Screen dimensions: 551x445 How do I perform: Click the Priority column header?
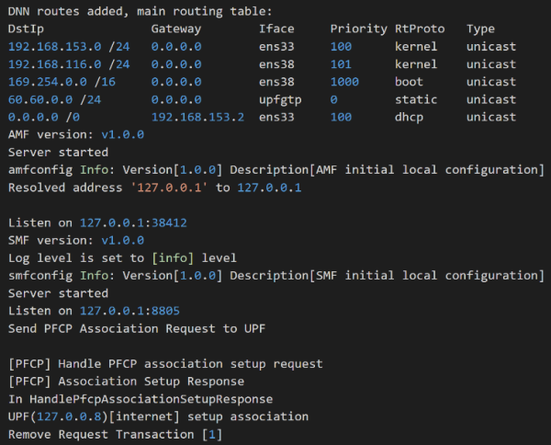[359, 29]
